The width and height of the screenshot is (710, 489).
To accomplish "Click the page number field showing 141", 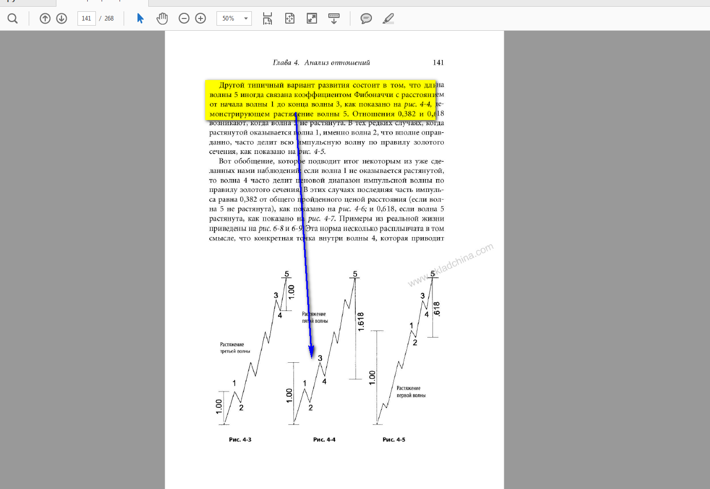I will point(86,18).
